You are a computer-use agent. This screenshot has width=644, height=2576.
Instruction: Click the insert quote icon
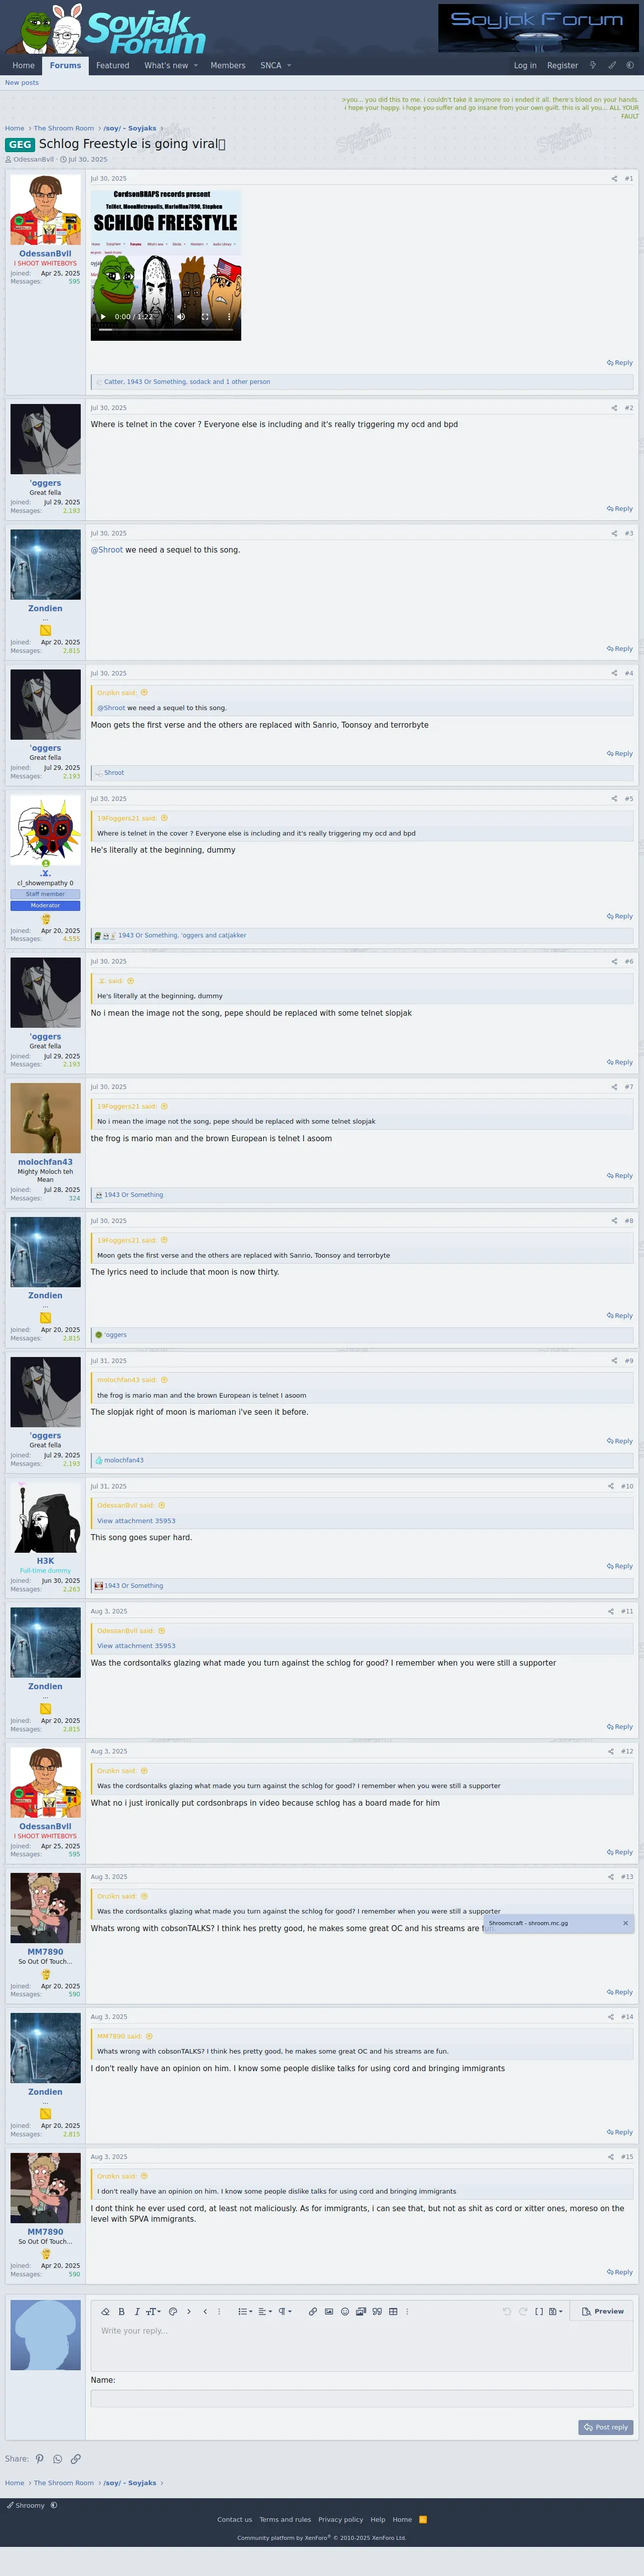pos(377,2311)
